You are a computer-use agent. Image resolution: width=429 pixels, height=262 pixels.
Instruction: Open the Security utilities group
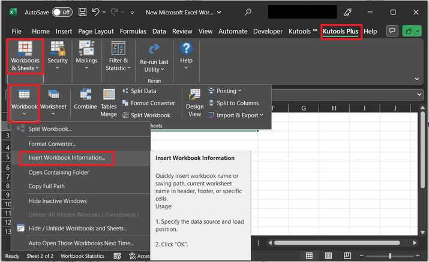(58, 56)
